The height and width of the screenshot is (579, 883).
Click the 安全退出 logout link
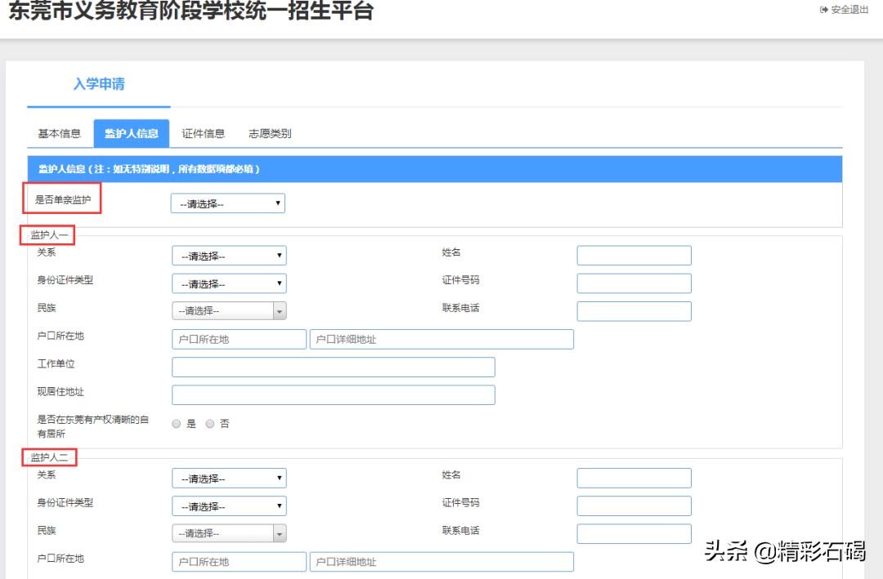click(845, 10)
